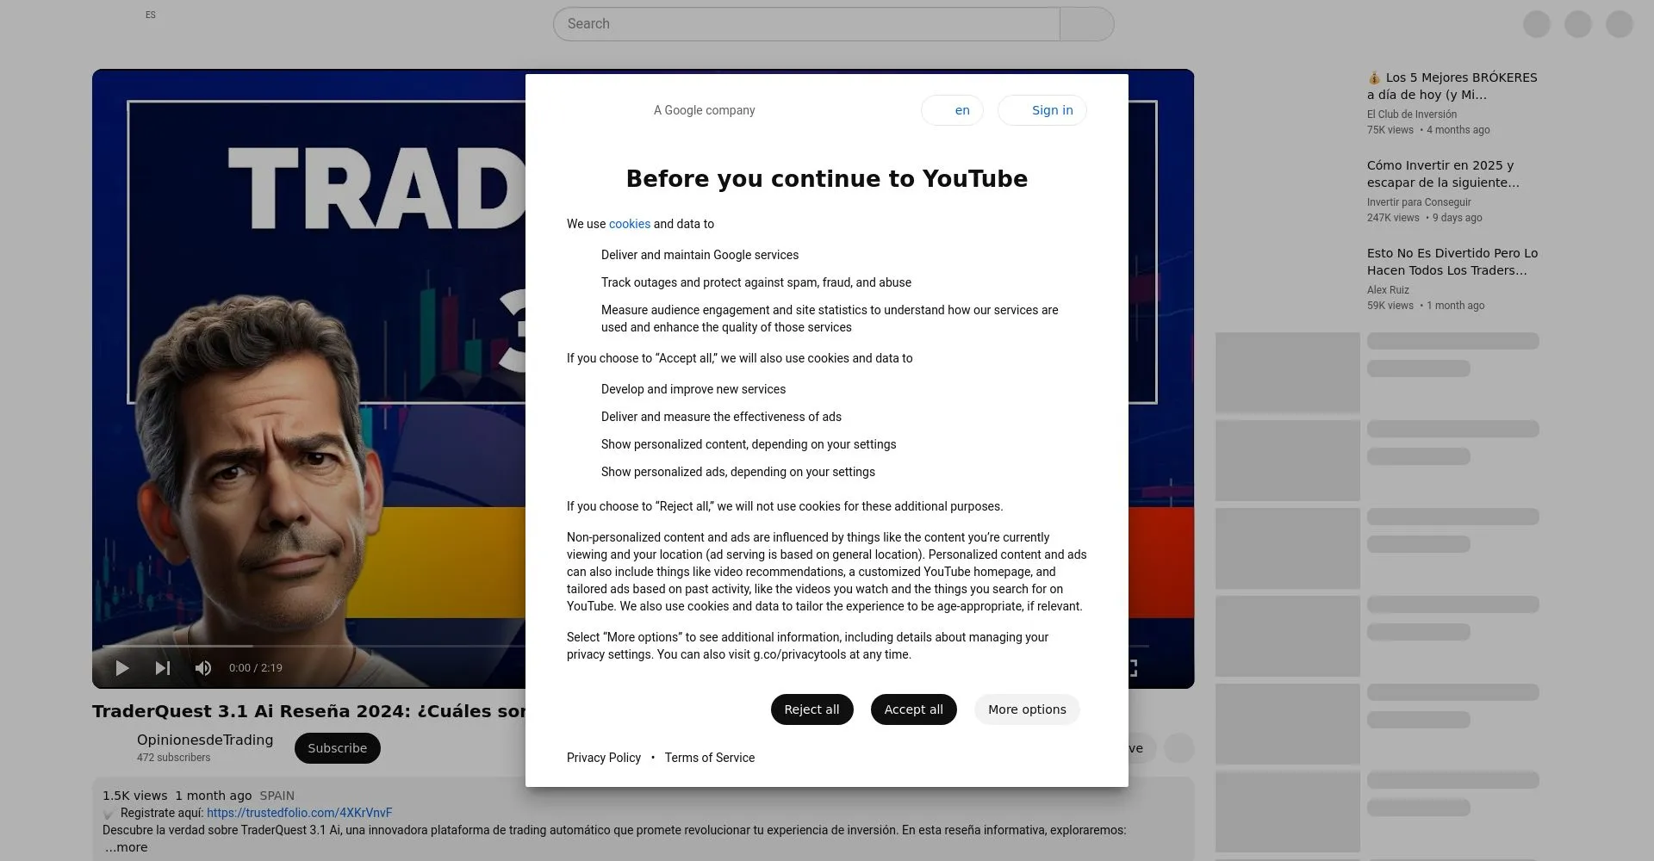Open language selector 'en'
The height and width of the screenshot is (861, 1654).
pyautogui.click(x=952, y=110)
